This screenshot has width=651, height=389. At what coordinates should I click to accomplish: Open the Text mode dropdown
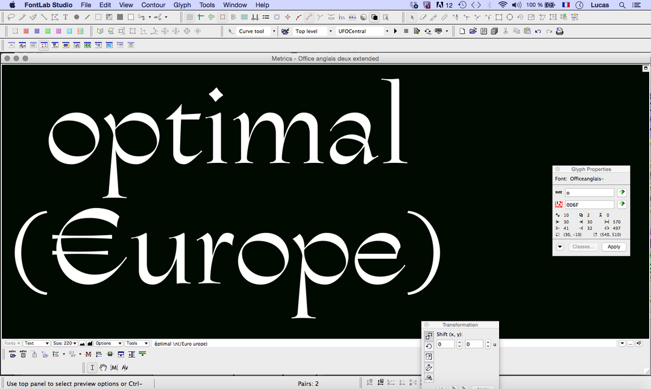click(36, 343)
